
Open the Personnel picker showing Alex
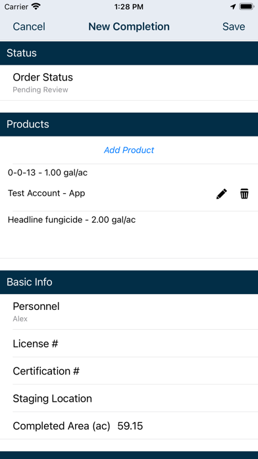point(129,312)
